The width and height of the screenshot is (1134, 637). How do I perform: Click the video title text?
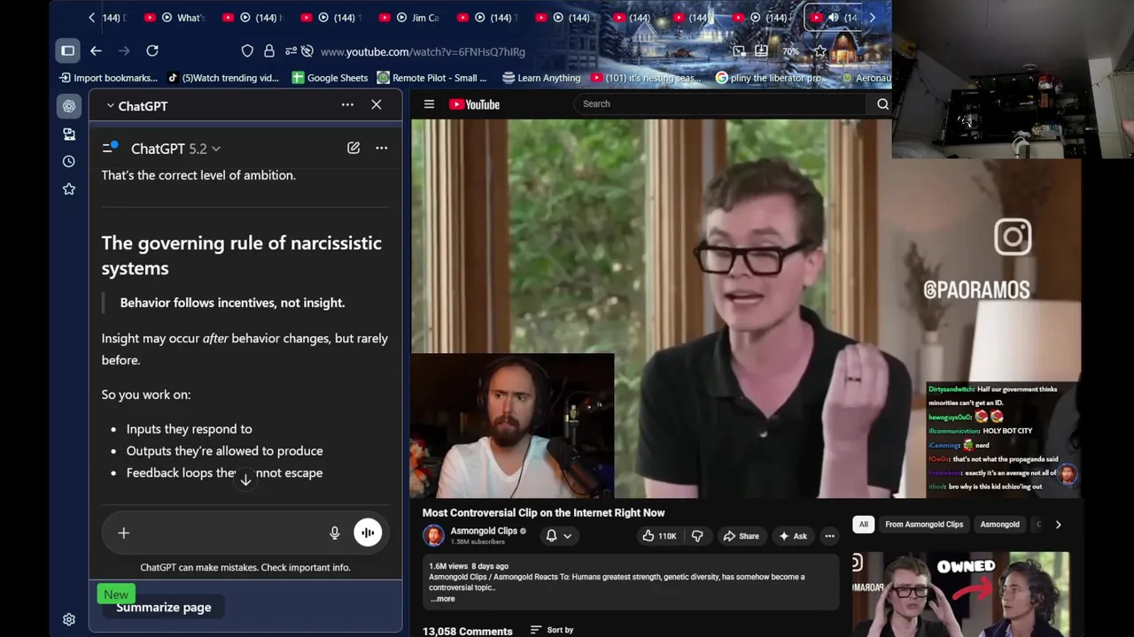coord(543,512)
